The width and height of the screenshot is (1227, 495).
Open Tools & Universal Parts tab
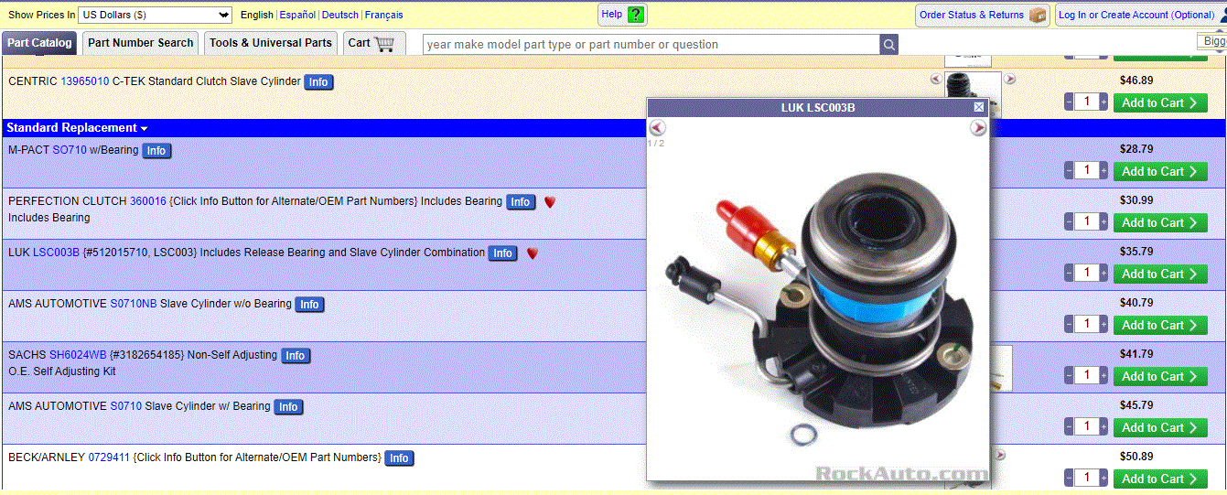271,43
